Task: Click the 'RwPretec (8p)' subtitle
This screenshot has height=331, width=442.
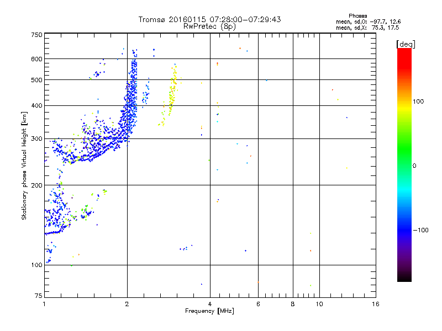Action: [209, 26]
